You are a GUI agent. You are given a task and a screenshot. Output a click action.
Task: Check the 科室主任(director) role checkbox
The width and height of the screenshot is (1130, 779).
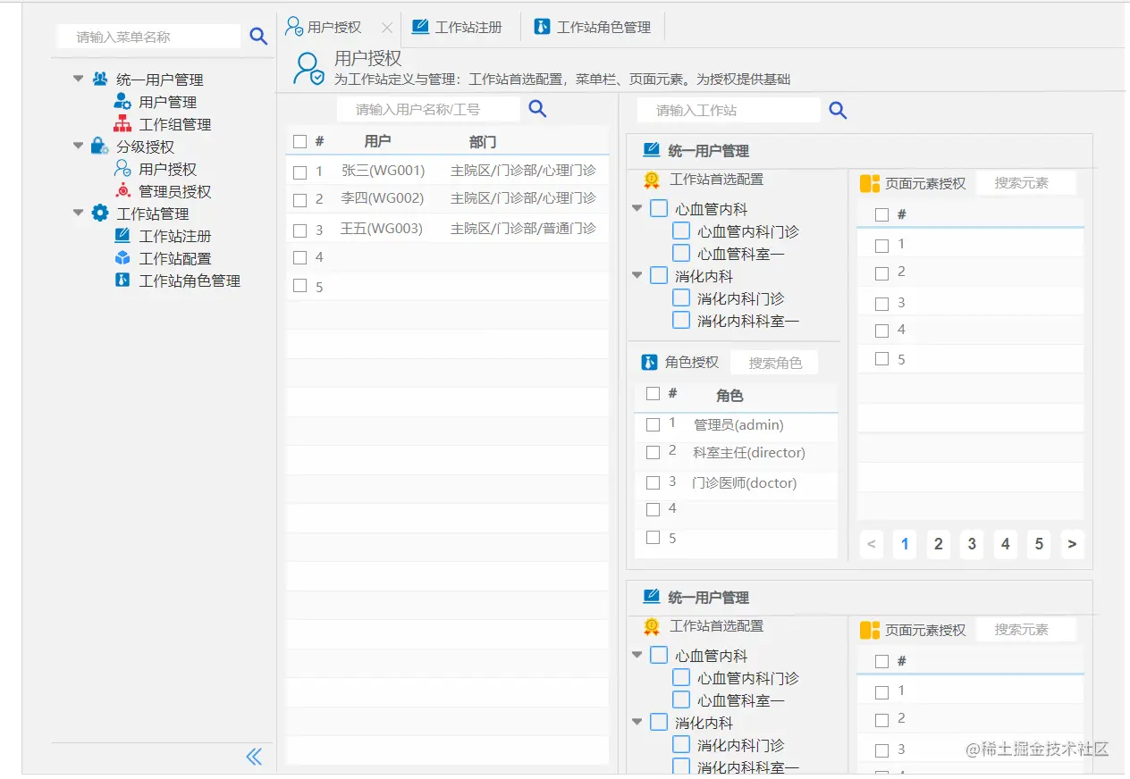click(653, 453)
